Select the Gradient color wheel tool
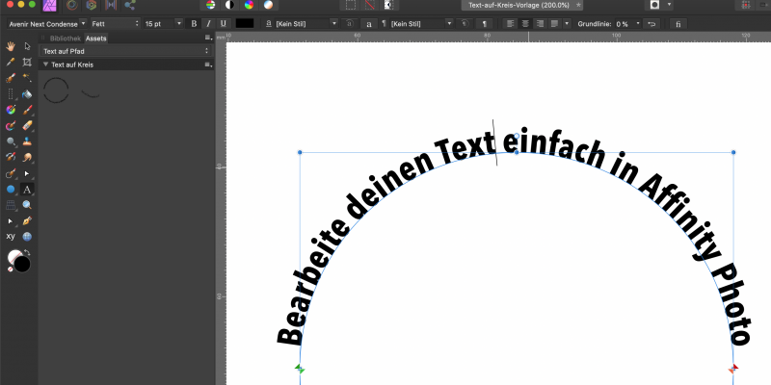Image resolution: width=771 pixels, height=385 pixels. tap(11, 110)
